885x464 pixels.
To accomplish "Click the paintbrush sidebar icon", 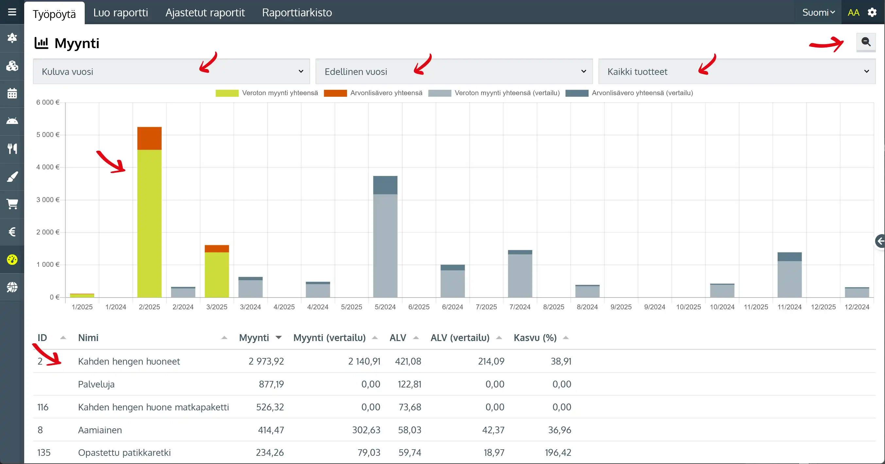I will (x=12, y=177).
